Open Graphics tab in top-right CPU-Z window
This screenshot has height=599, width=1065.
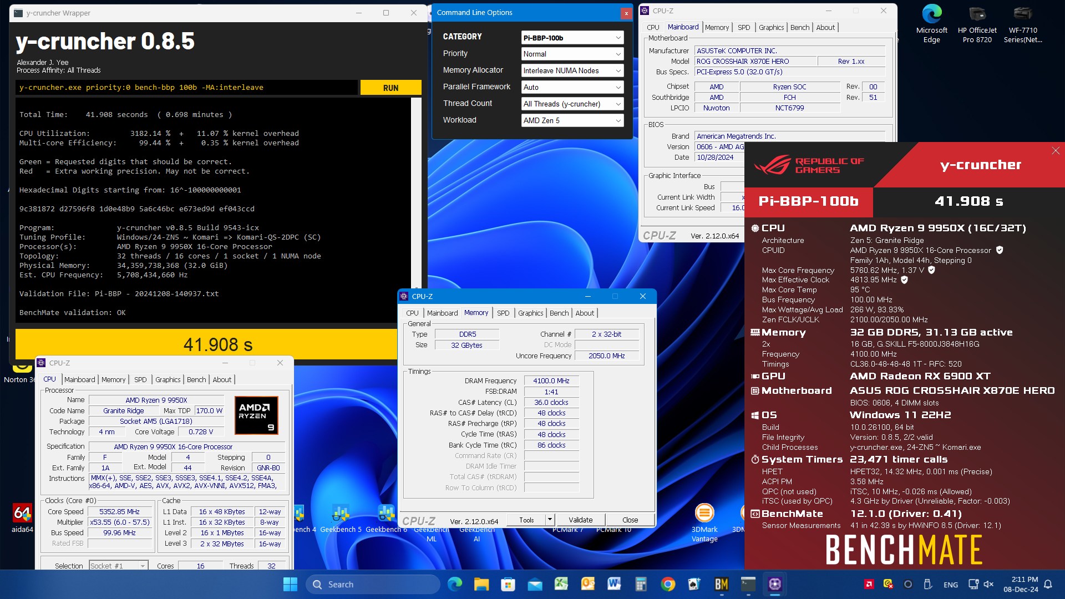point(771,27)
